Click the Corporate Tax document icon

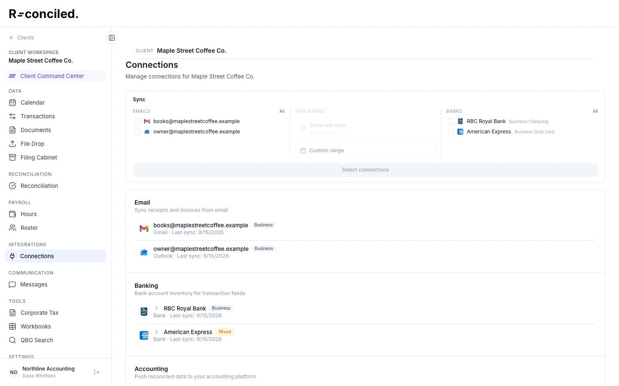pos(12,313)
